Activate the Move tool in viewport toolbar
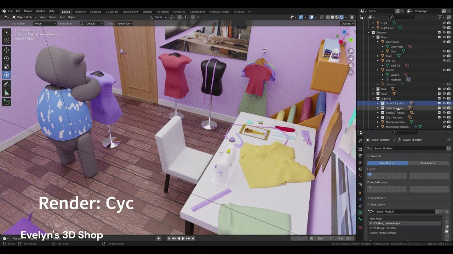 (7, 50)
